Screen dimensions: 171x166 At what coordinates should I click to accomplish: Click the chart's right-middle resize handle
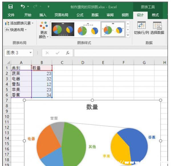click(x=160, y=141)
